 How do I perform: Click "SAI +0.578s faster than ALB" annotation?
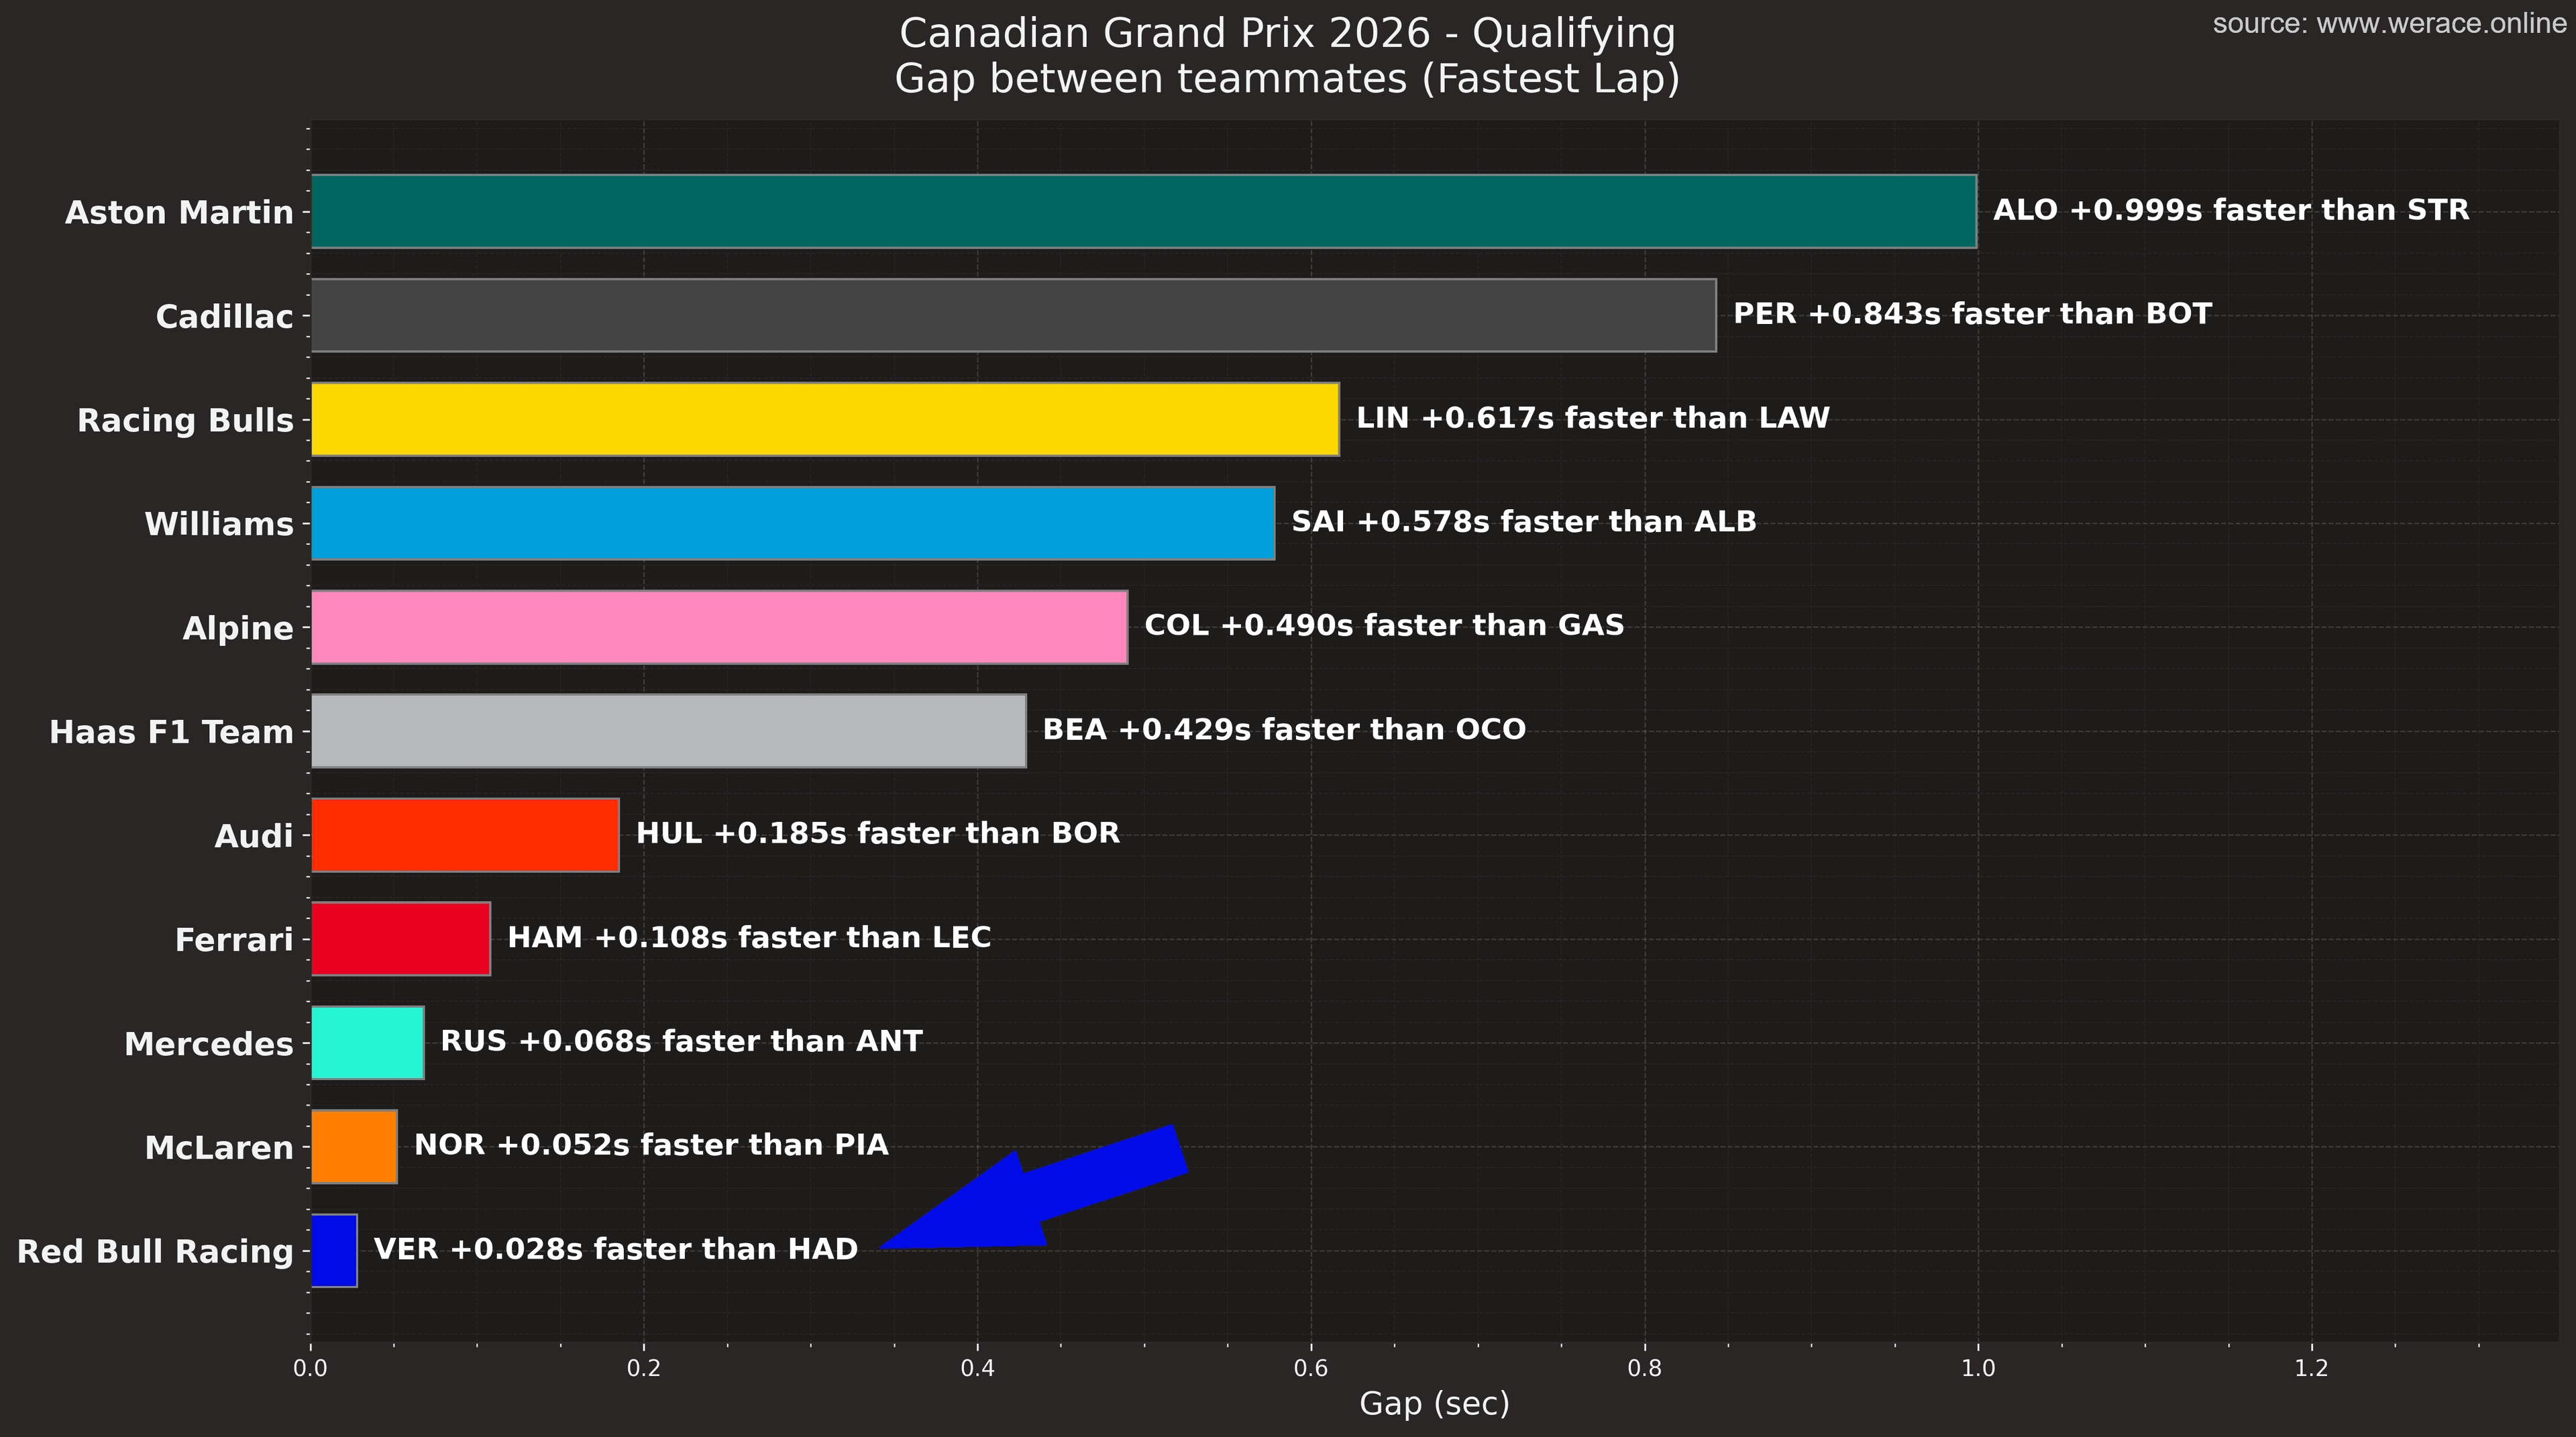[x=1524, y=522]
